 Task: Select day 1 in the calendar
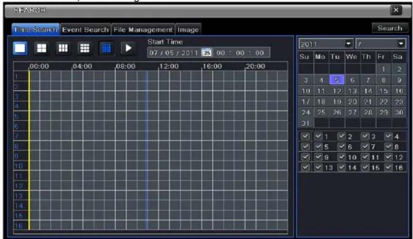[384, 69]
